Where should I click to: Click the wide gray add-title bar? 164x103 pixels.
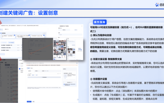[44, 77]
